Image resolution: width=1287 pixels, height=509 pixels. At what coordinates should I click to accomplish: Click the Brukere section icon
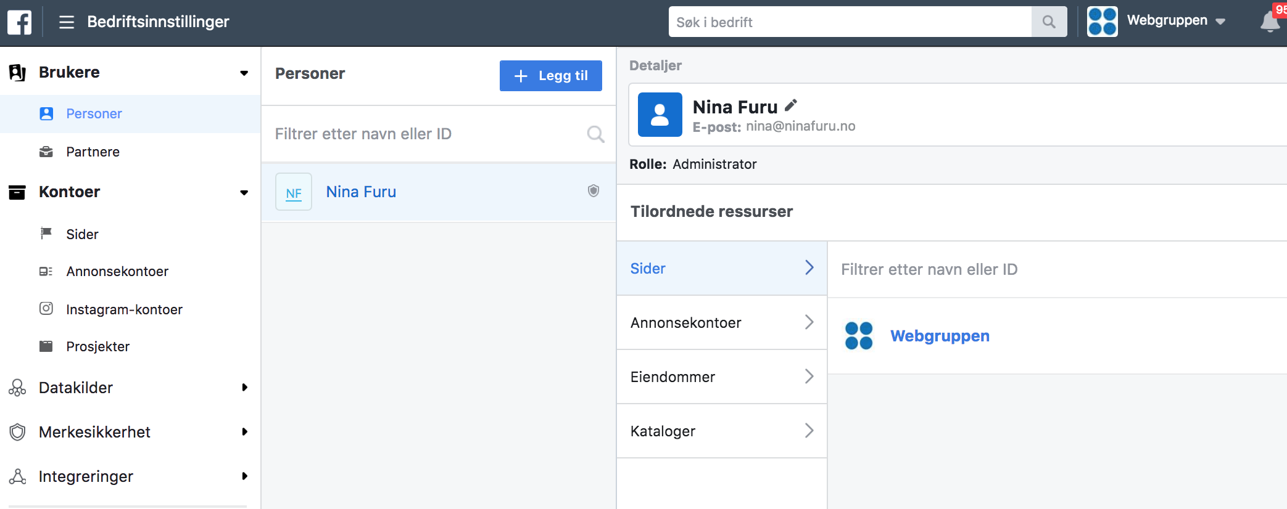(x=17, y=72)
